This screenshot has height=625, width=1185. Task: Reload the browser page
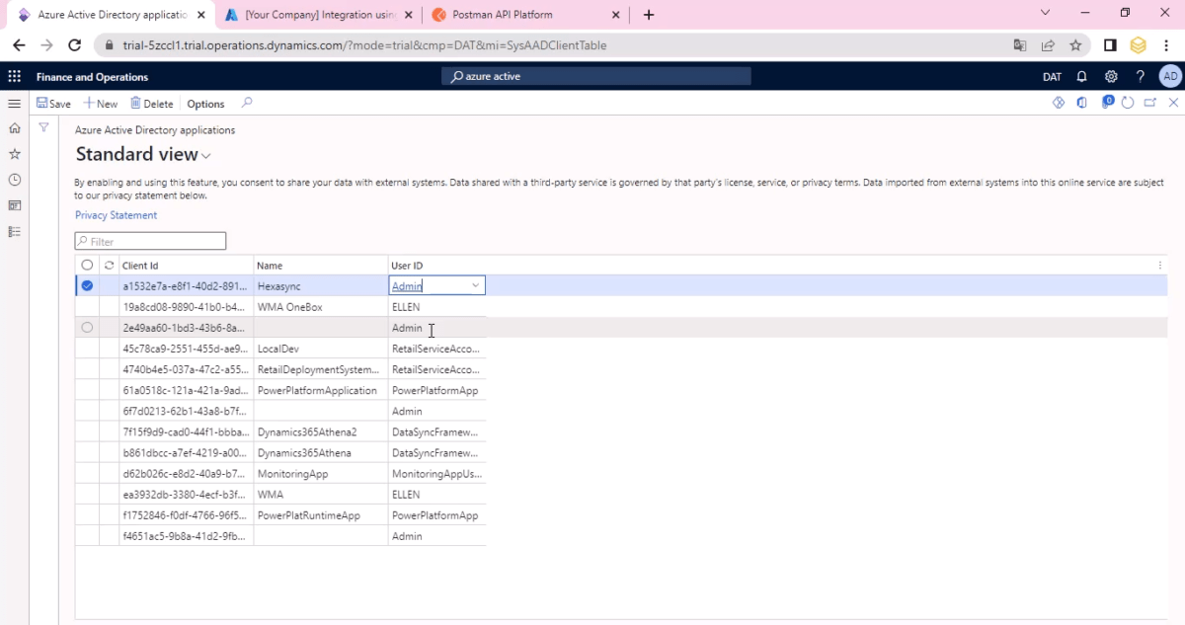[x=74, y=45]
